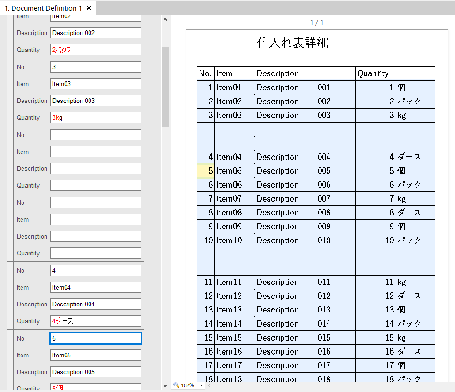
Task: Click the empty No field below 3kg
Action: [96, 135]
